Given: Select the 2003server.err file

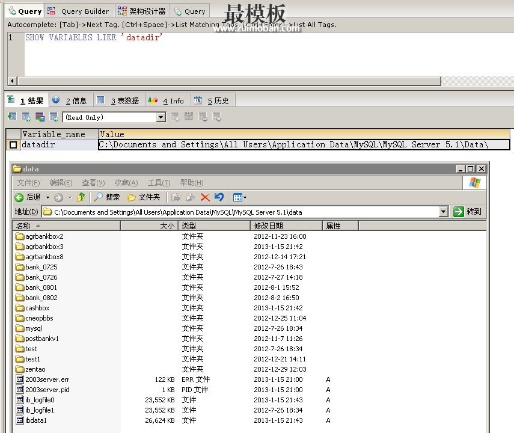Looking at the screenshot, I should (43, 379).
